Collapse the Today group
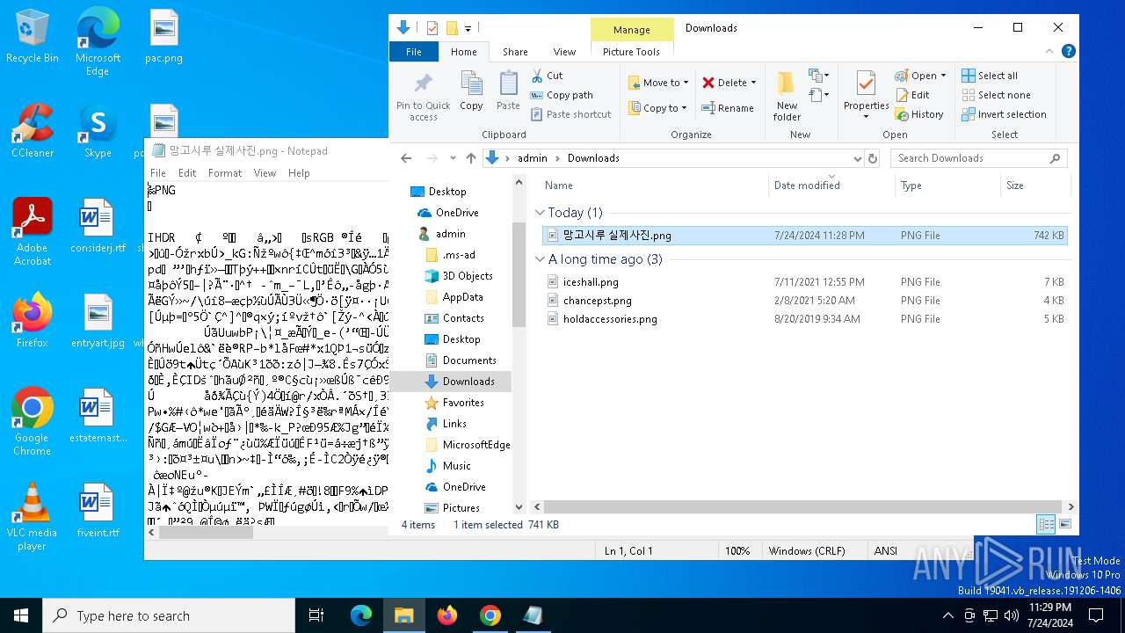This screenshot has width=1125, height=633. click(540, 213)
